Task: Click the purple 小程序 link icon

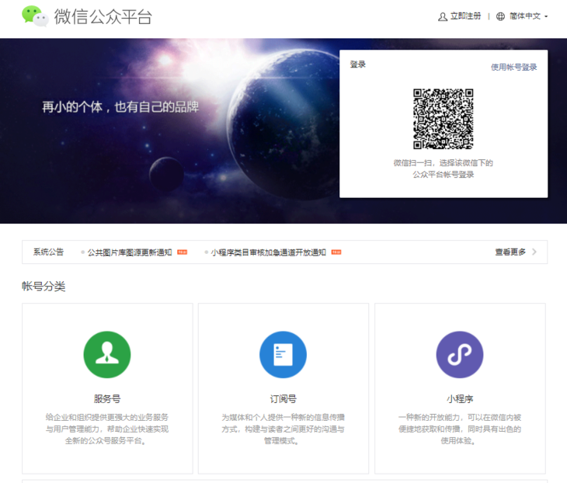Action: coord(460,355)
